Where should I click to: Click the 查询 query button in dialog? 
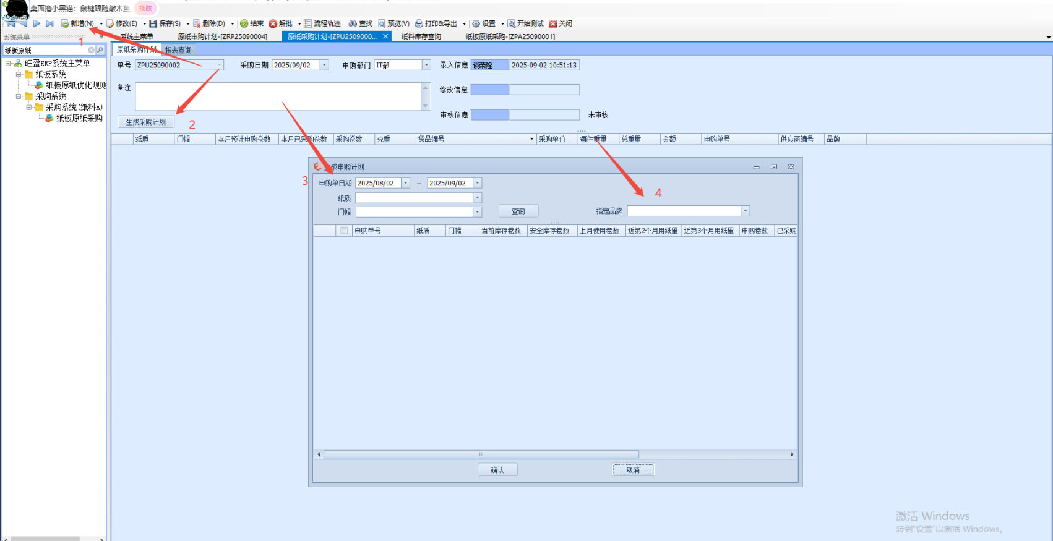click(518, 211)
